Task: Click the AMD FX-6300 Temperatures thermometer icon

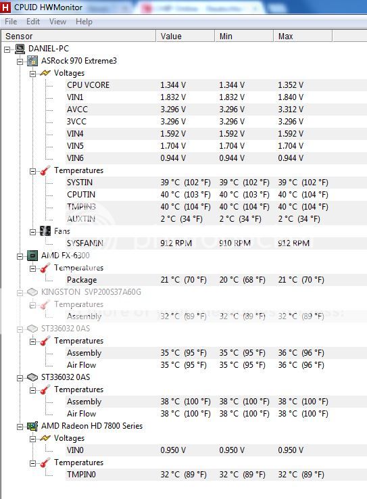Action: click(x=45, y=268)
